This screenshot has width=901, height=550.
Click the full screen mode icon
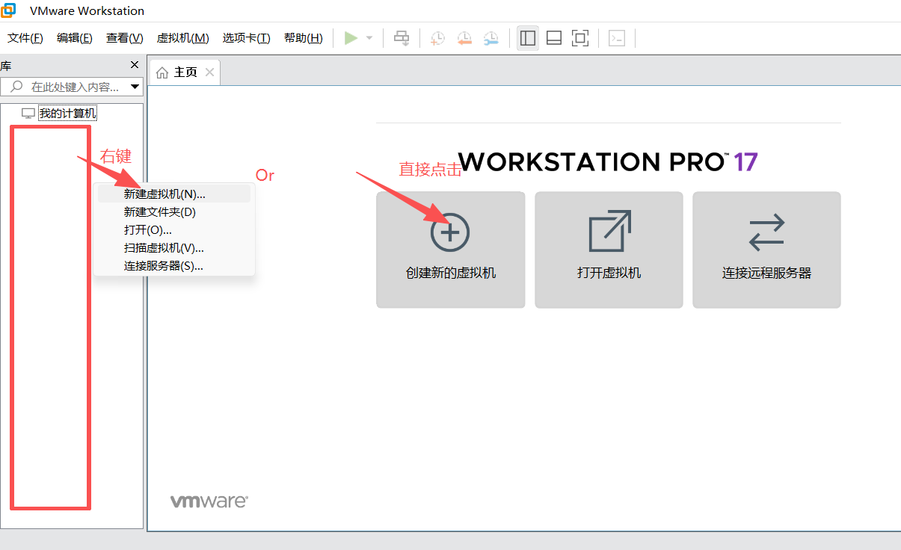[x=580, y=38]
